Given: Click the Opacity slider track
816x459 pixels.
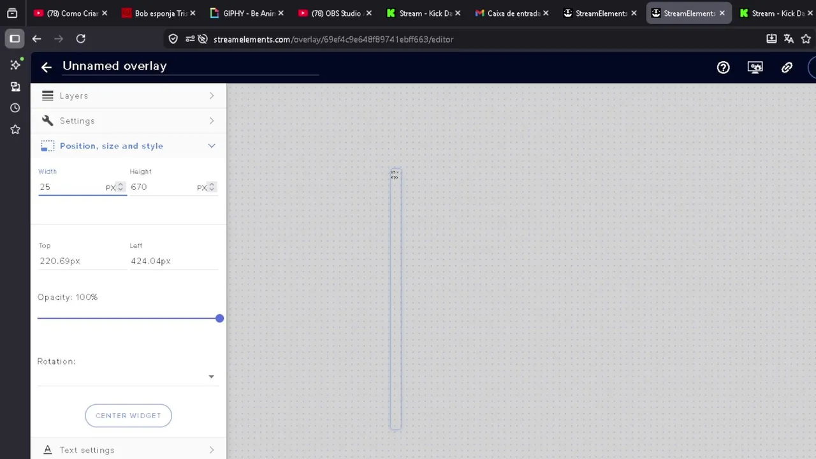Looking at the screenshot, I should pyautogui.click(x=128, y=318).
